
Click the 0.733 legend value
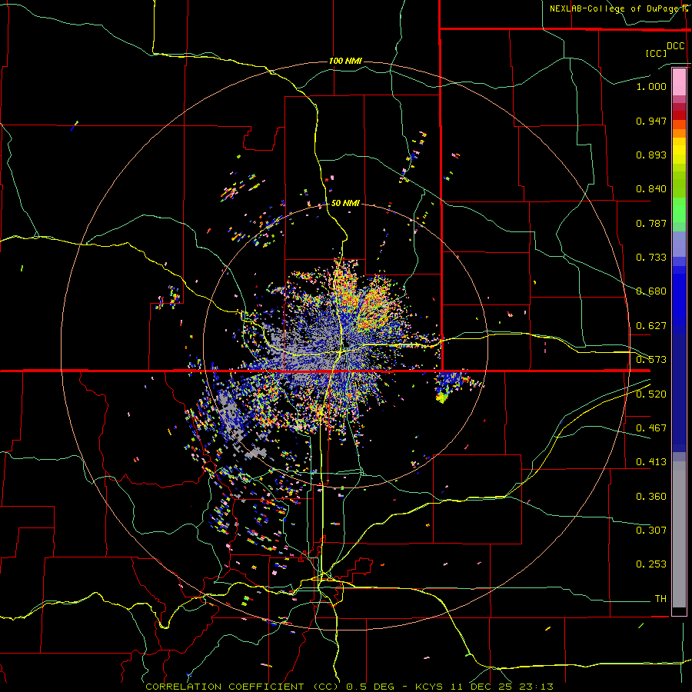point(651,258)
